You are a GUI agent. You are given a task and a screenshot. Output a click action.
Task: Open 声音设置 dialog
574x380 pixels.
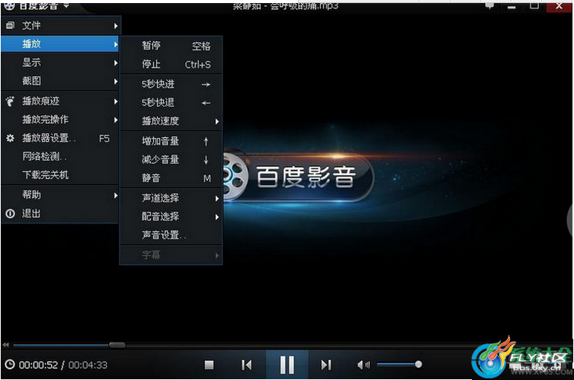coord(172,235)
